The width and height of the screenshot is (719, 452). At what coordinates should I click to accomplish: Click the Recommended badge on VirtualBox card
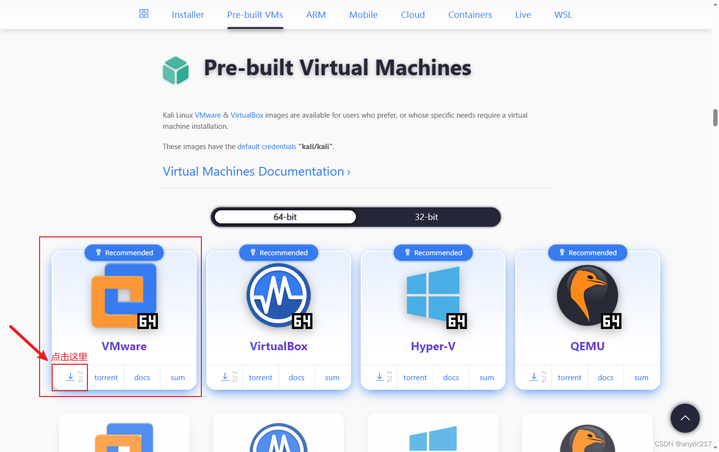(x=279, y=253)
